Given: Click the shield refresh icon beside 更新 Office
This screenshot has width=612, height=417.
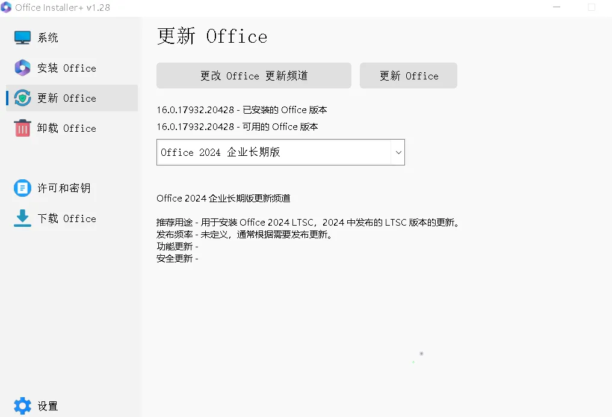Looking at the screenshot, I should tap(22, 97).
